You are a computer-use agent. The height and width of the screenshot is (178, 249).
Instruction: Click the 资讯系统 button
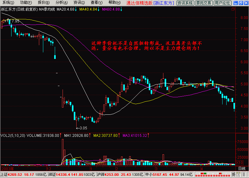[185, 3]
